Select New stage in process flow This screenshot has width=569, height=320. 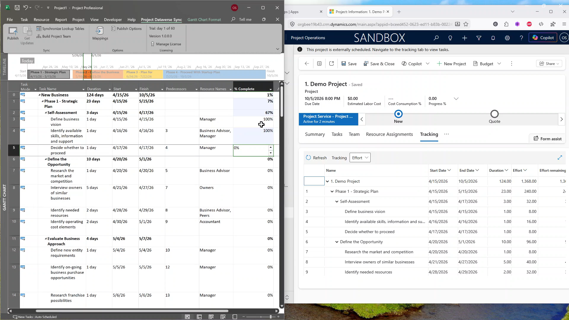click(398, 114)
